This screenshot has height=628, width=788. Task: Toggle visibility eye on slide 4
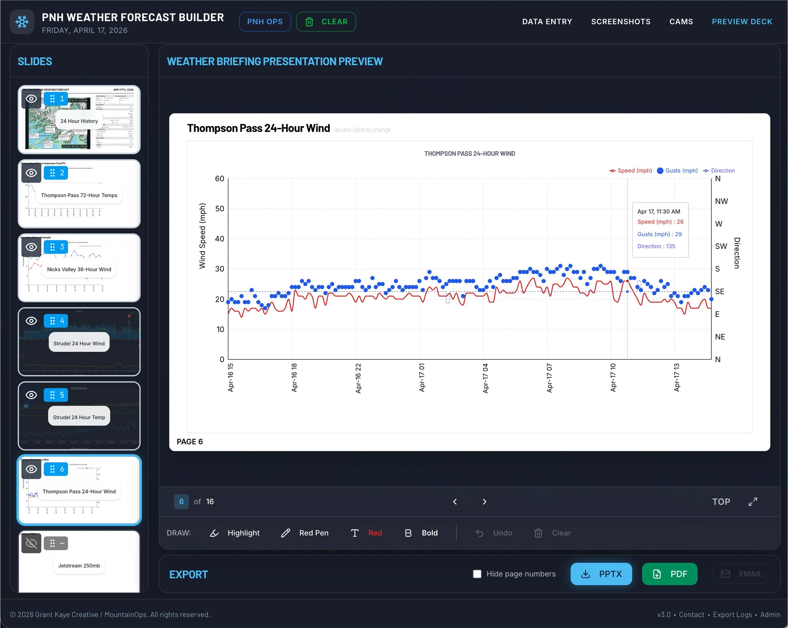(32, 321)
